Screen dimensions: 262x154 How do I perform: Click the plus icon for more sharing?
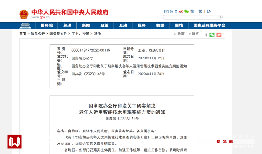coord(223,34)
